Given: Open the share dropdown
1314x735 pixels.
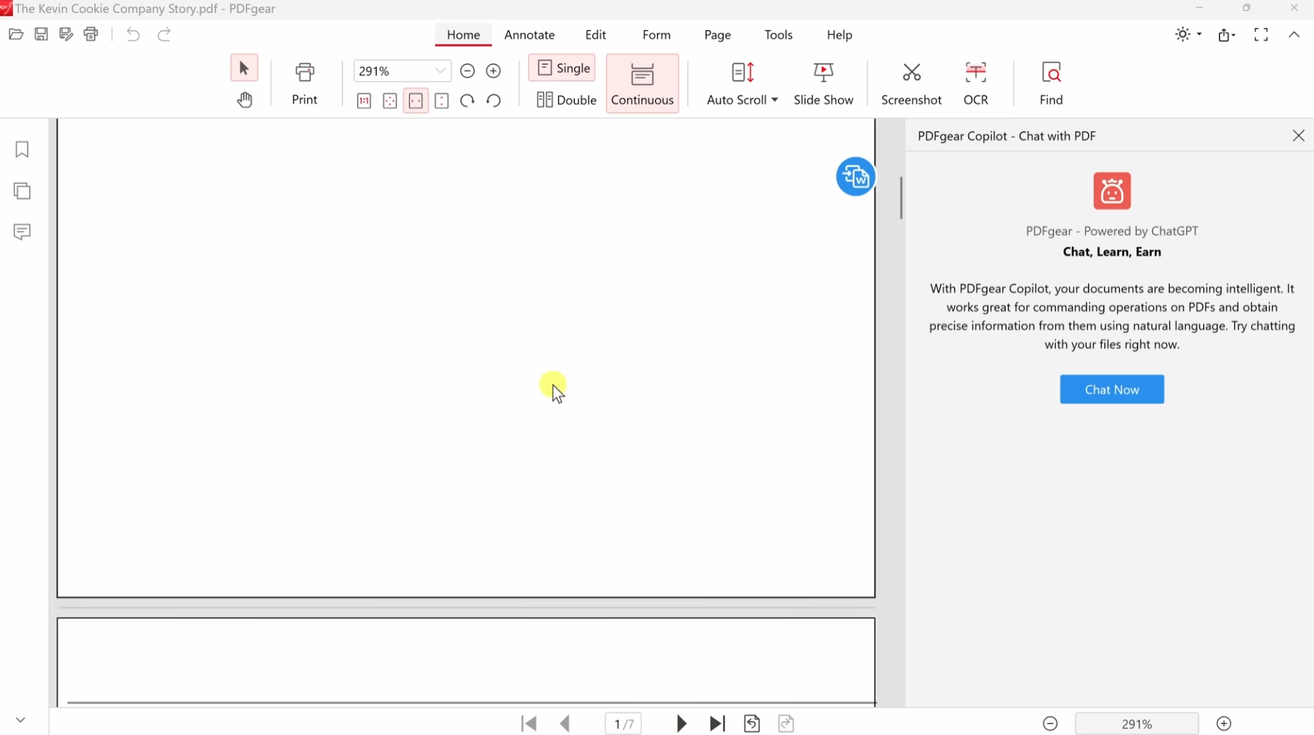Looking at the screenshot, I should click(x=1227, y=34).
